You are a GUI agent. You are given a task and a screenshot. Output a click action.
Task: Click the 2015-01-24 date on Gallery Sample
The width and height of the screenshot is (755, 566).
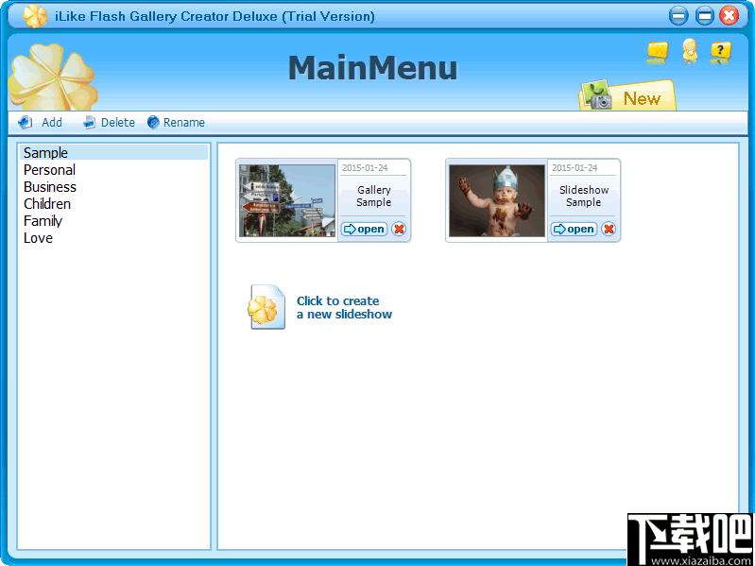pyautogui.click(x=365, y=168)
